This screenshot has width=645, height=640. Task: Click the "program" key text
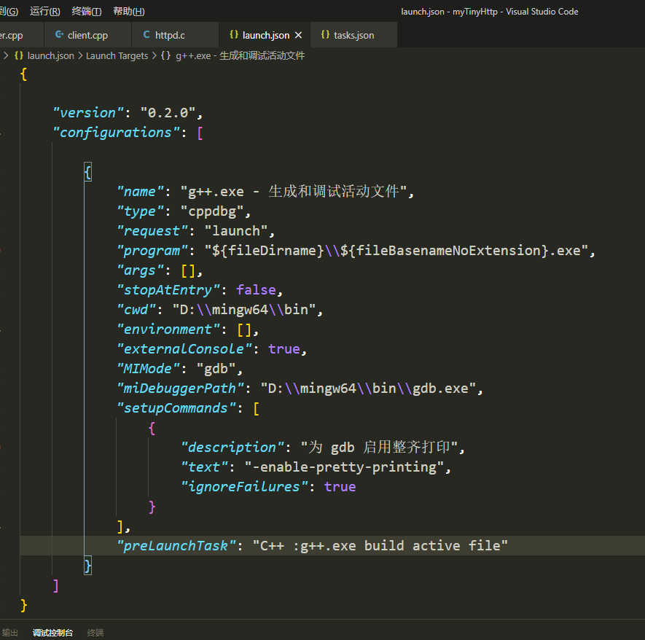coord(152,251)
